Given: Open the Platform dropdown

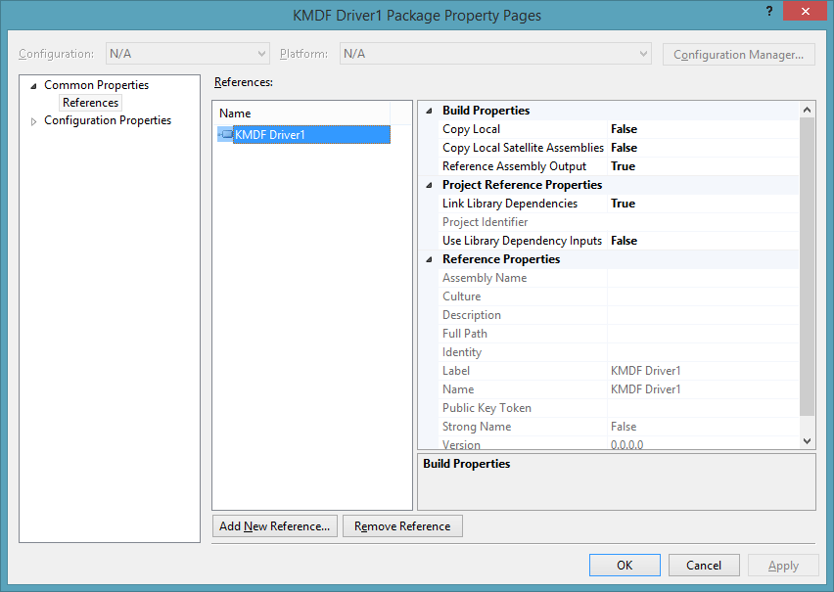Looking at the screenshot, I should pos(494,53).
